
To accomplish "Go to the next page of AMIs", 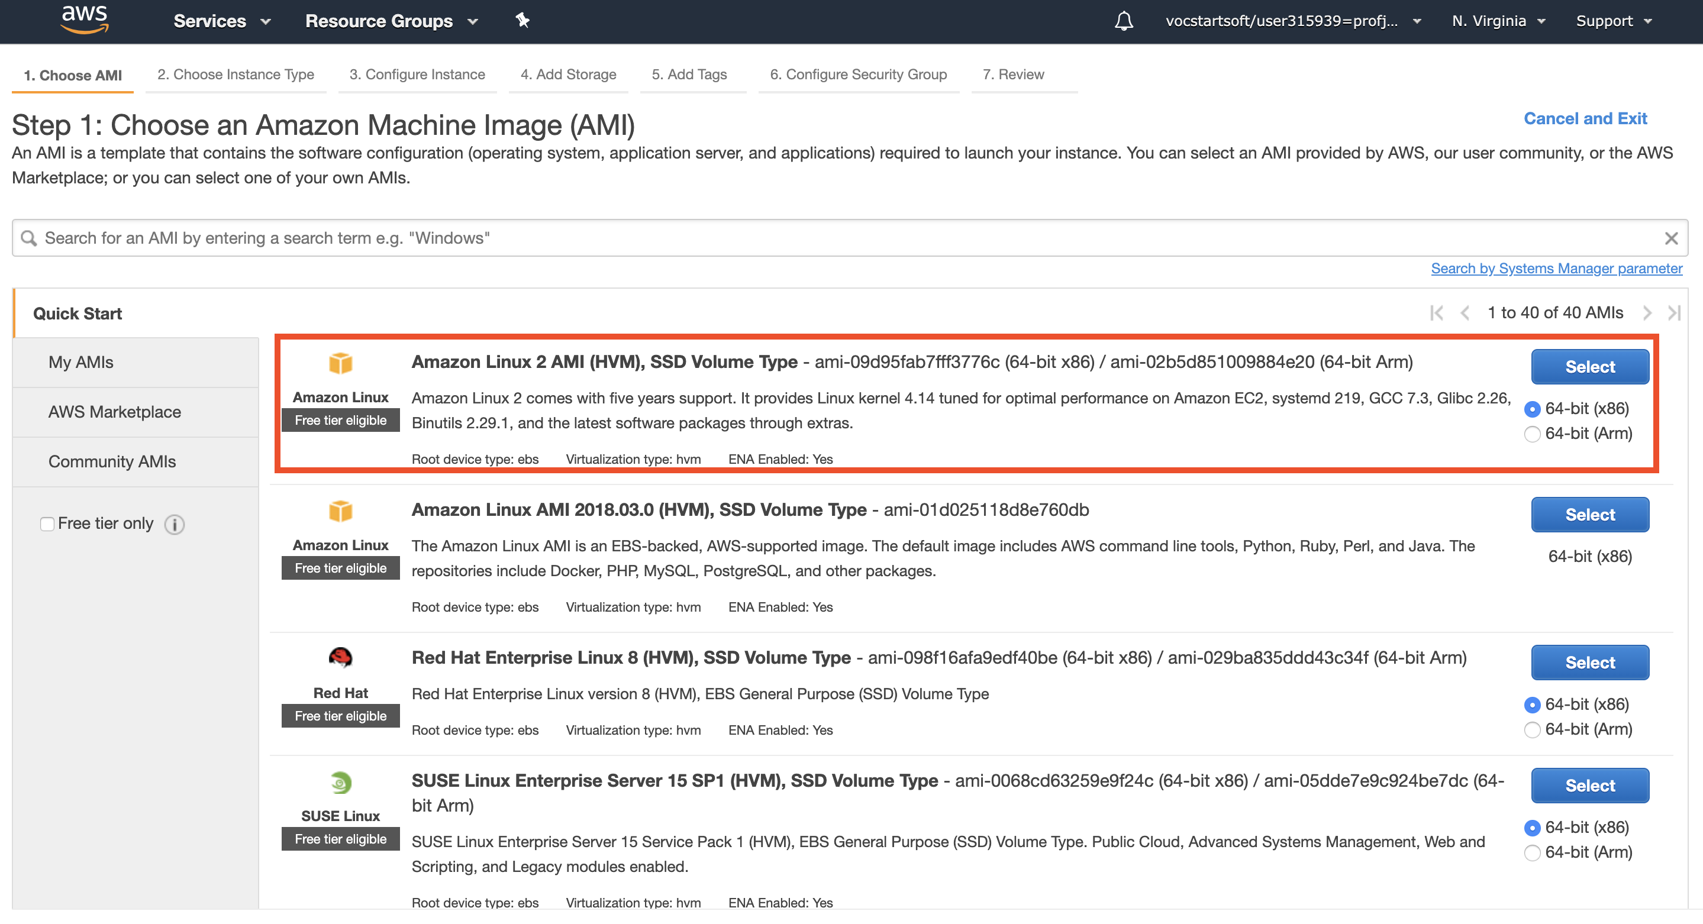I will click(x=1647, y=314).
